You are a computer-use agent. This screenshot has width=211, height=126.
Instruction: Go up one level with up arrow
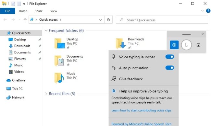click(25, 20)
